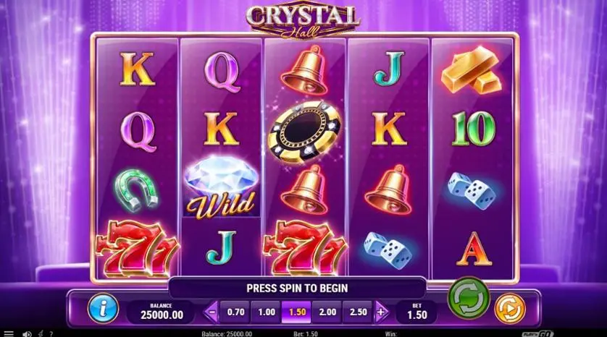The width and height of the screenshot is (607, 337).
Task: Click the Crystal Hall logo
Action: 303,20
